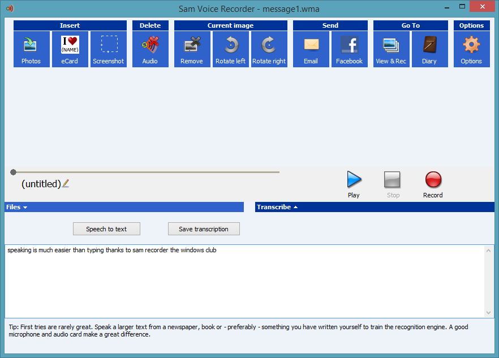Screen dimensions: 499x358
Task: Click the Delete Audio icon
Action: click(x=150, y=49)
